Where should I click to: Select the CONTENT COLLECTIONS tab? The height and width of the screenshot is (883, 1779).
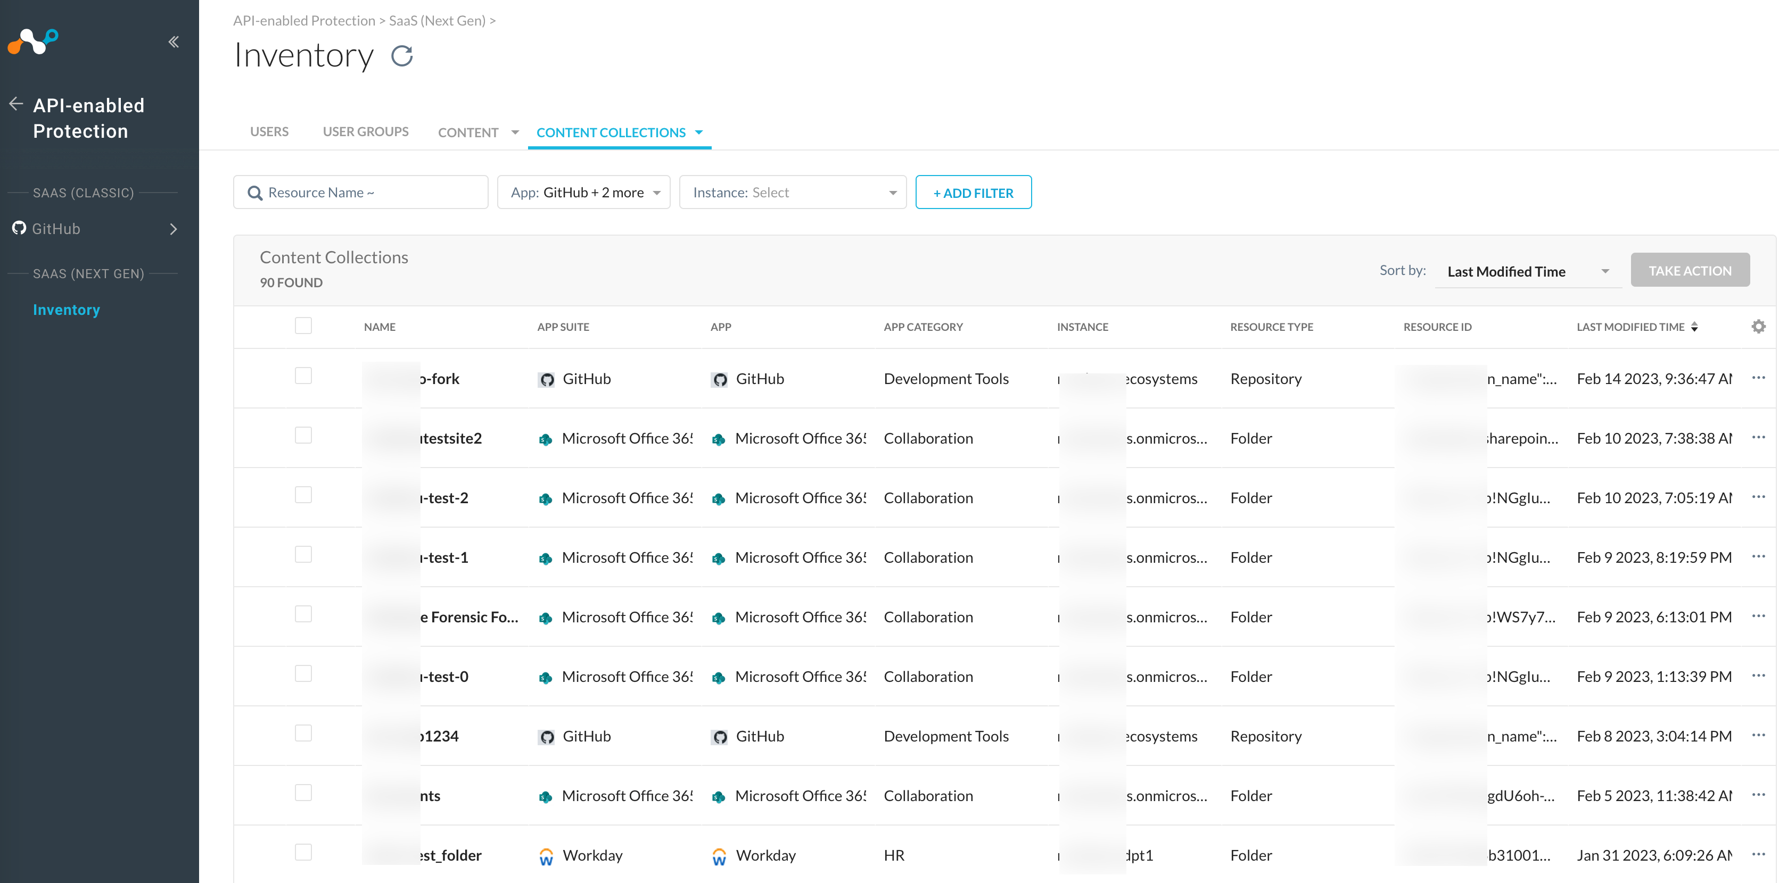click(611, 132)
